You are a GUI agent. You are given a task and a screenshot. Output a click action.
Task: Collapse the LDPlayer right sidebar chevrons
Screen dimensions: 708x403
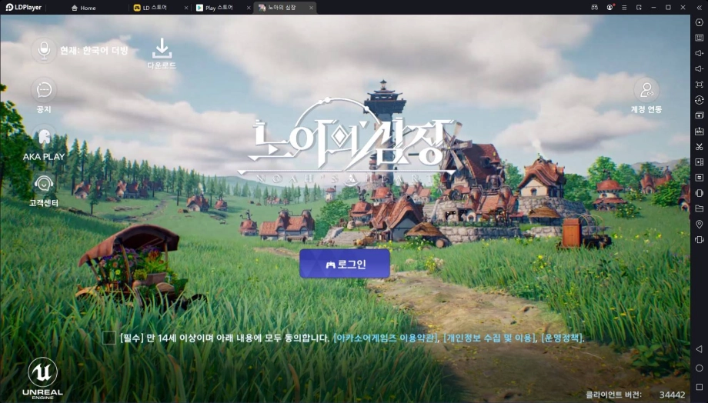[697, 8]
